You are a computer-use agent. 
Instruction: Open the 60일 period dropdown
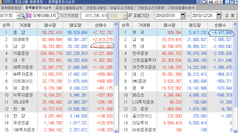(125, 16)
